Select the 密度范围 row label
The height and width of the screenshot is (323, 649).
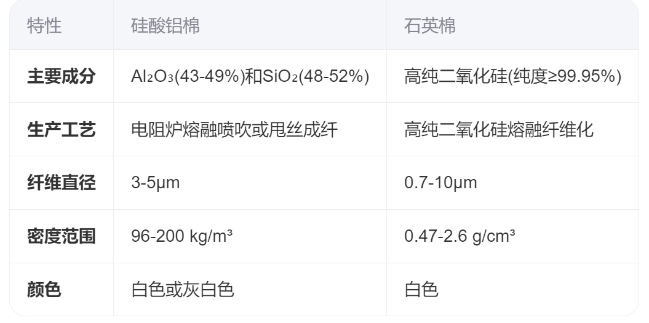(x=62, y=236)
